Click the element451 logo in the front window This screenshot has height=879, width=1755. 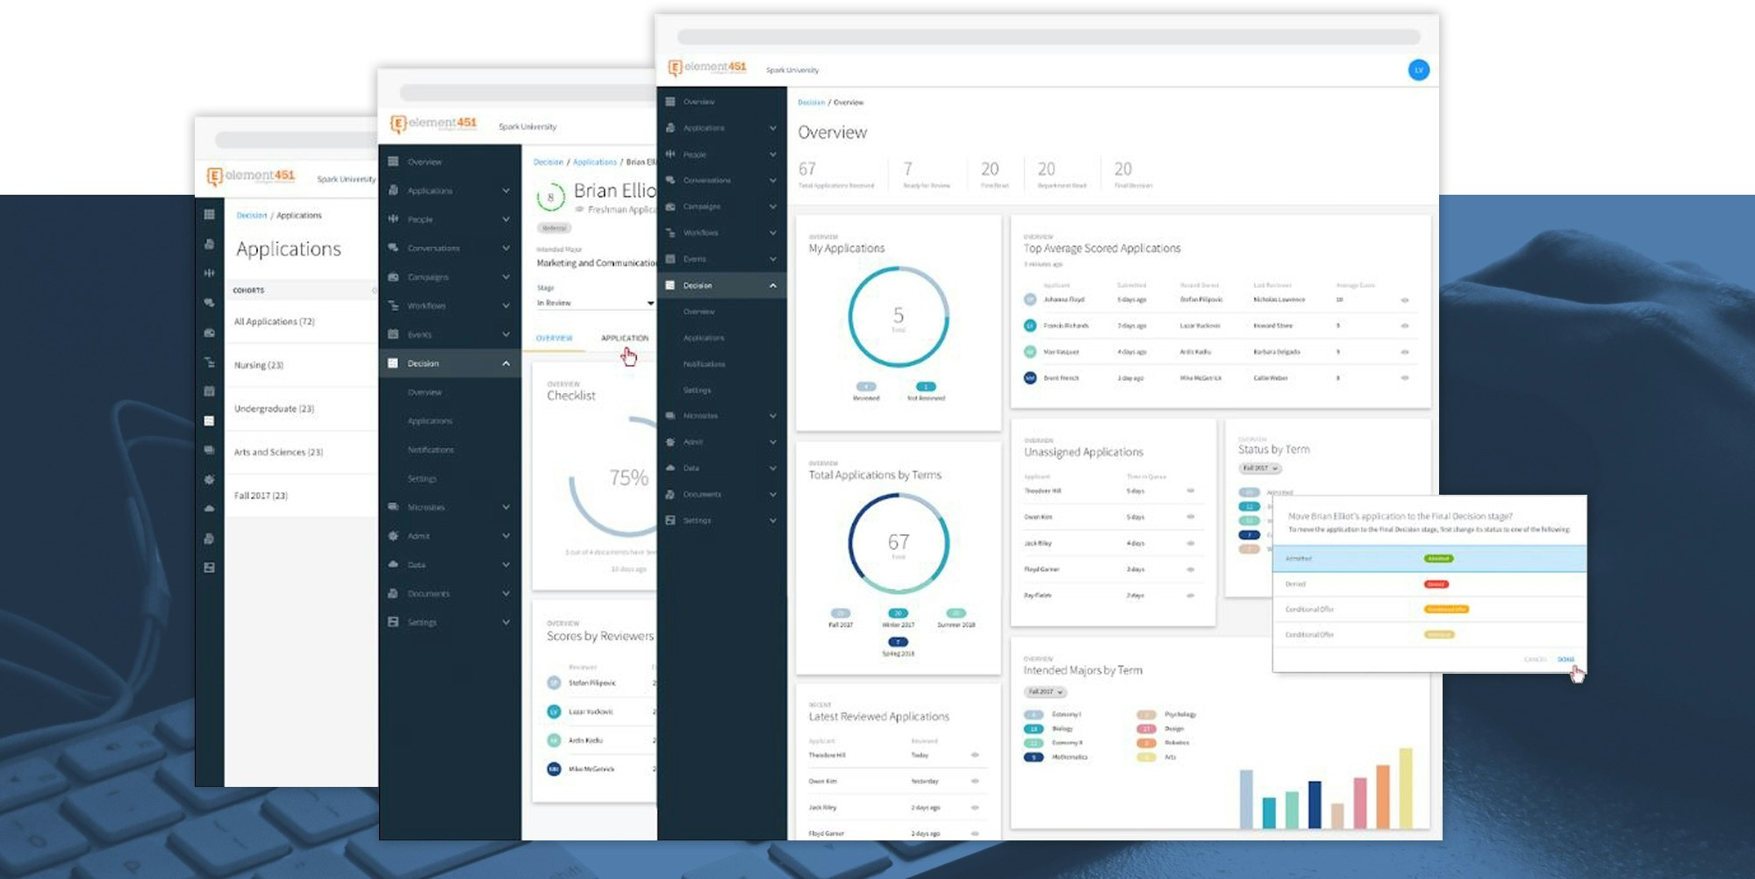tap(707, 68)
